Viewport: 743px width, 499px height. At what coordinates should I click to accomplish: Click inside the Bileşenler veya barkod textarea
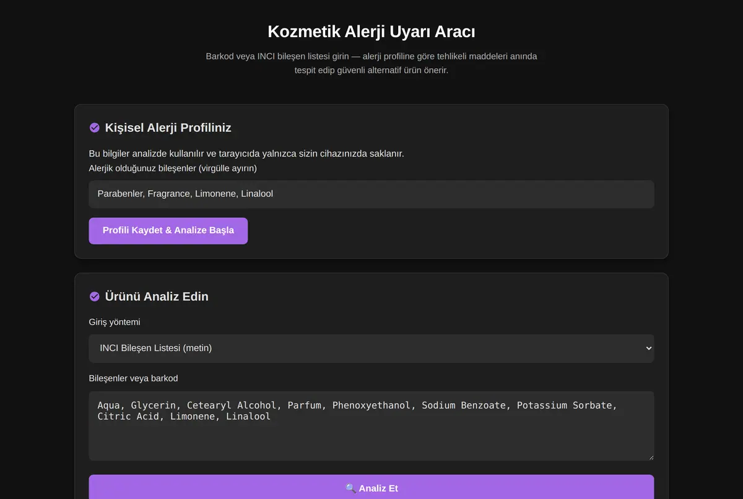[371, 426]
